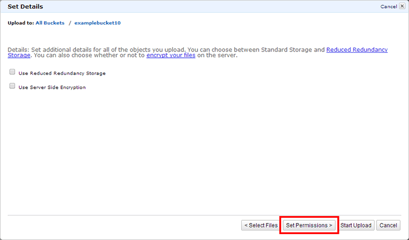Tick the Use Server Side Encryption checkbox
Screen dimensions: 409x240
tap(12, 86)
